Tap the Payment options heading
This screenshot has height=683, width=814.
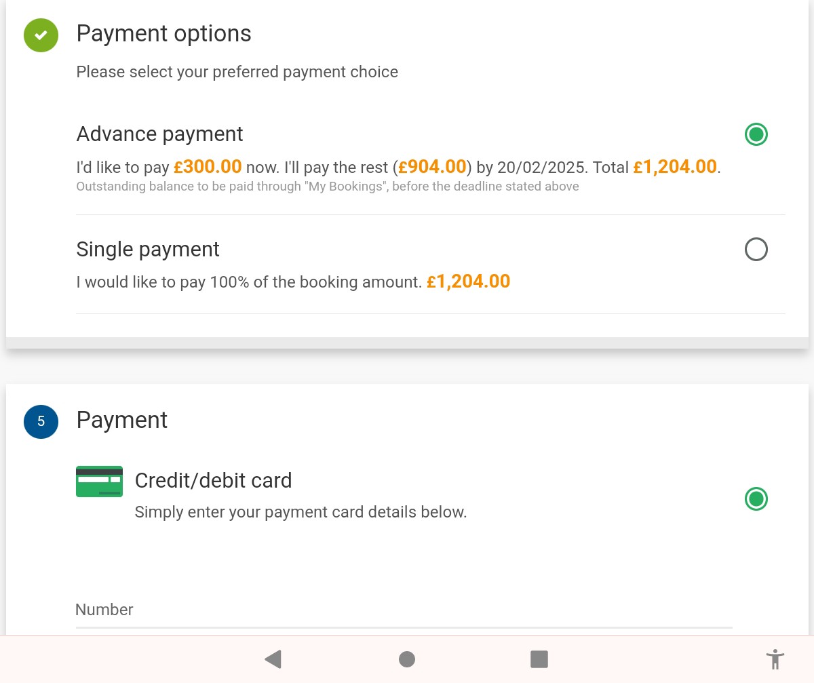[x=163, y=34]
